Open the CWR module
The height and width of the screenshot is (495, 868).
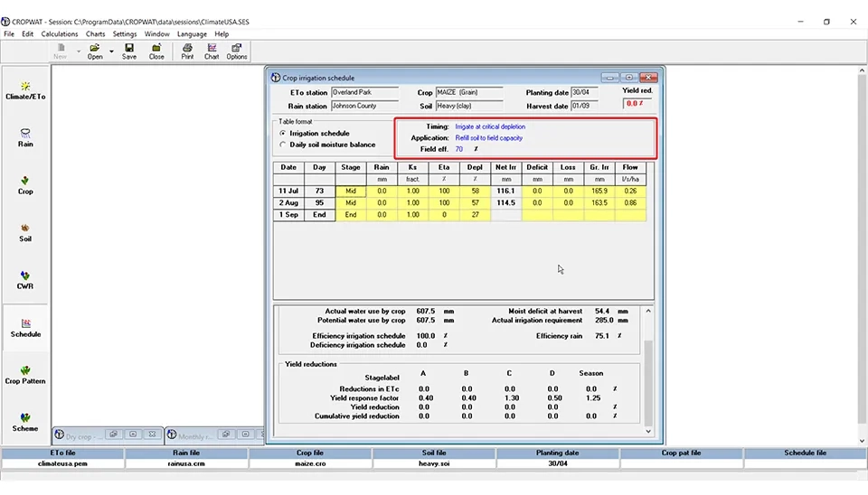point(25,280)
